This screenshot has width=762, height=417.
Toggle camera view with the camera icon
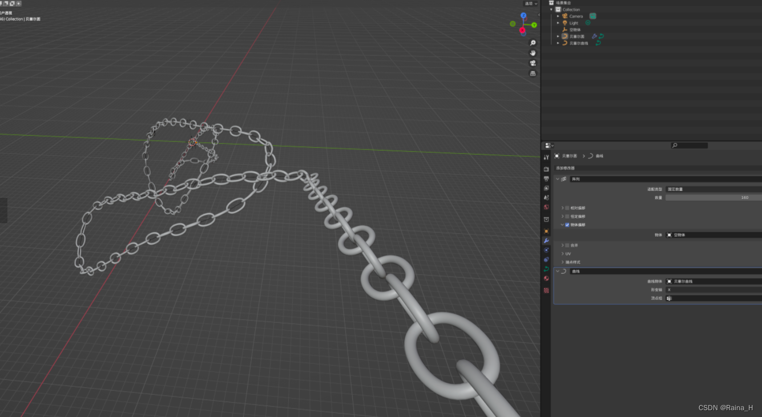533,63
